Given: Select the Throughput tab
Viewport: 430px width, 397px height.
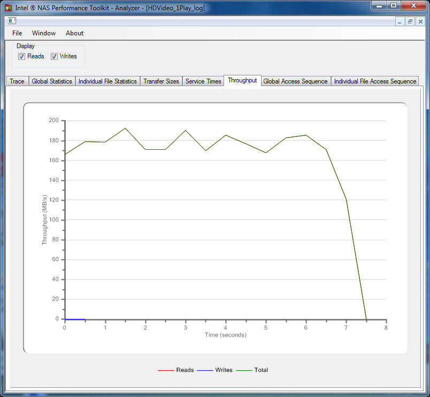Looking at the screenshot, I should click(x=242, y=80).
